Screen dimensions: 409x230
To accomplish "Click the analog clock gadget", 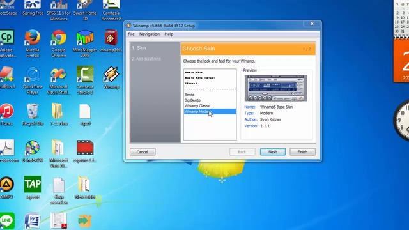I will [x=402, y=121].
